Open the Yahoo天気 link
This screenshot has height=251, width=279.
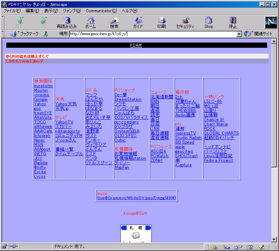coord(66,104)
